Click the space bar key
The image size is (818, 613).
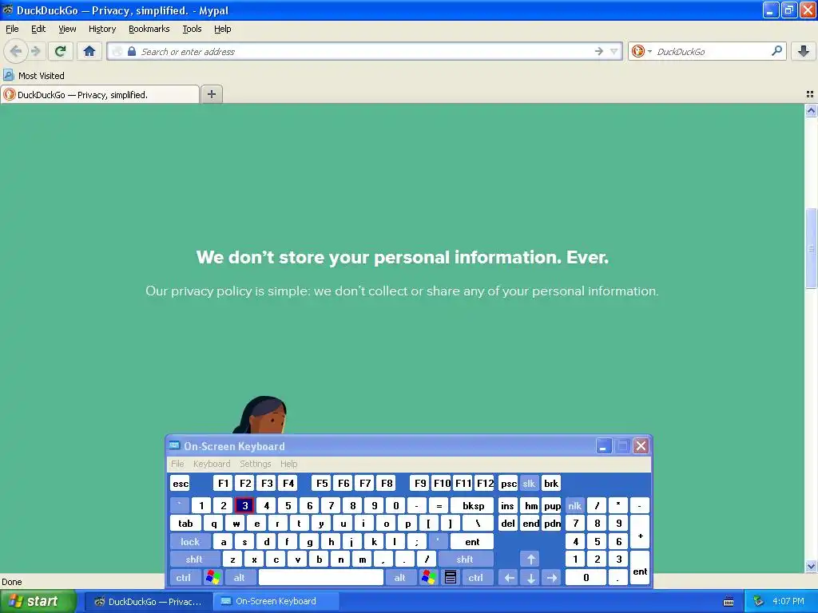click(321, 578)
